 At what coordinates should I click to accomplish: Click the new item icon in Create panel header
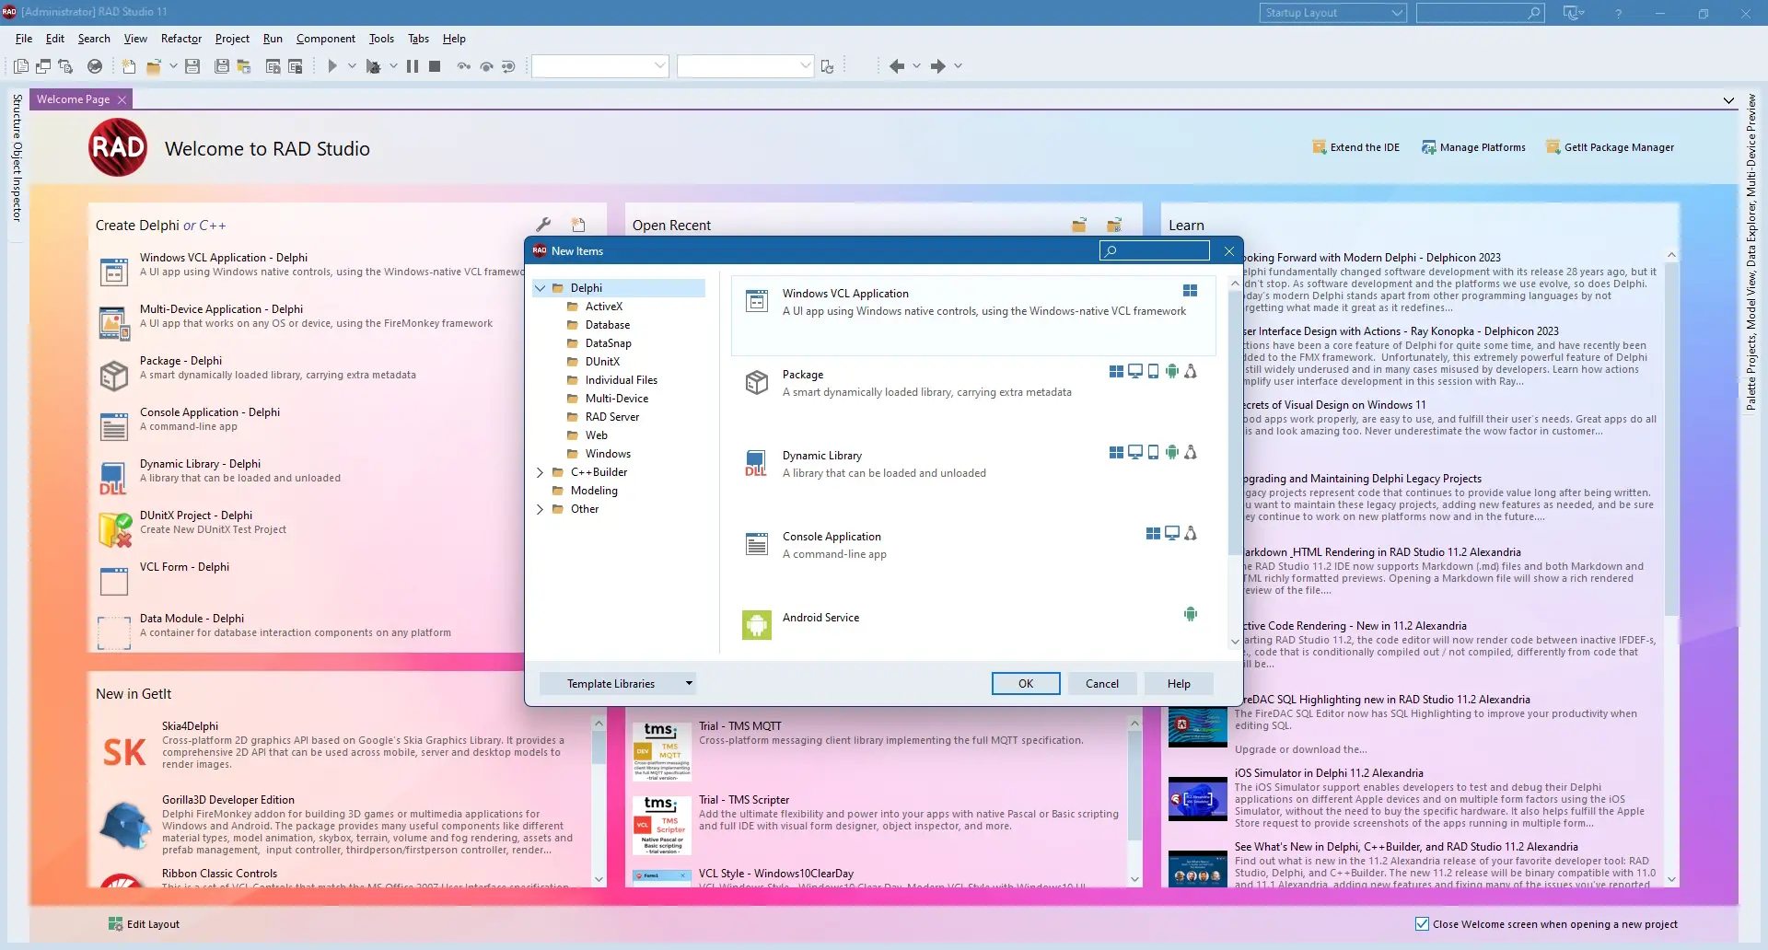click(x=578, y=225)
